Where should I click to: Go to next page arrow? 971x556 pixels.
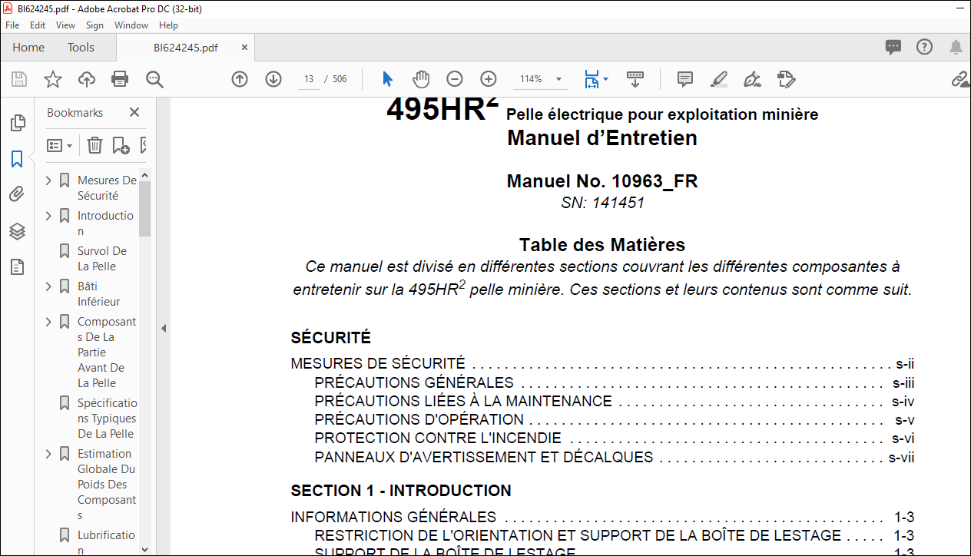(x=273, y=79)
